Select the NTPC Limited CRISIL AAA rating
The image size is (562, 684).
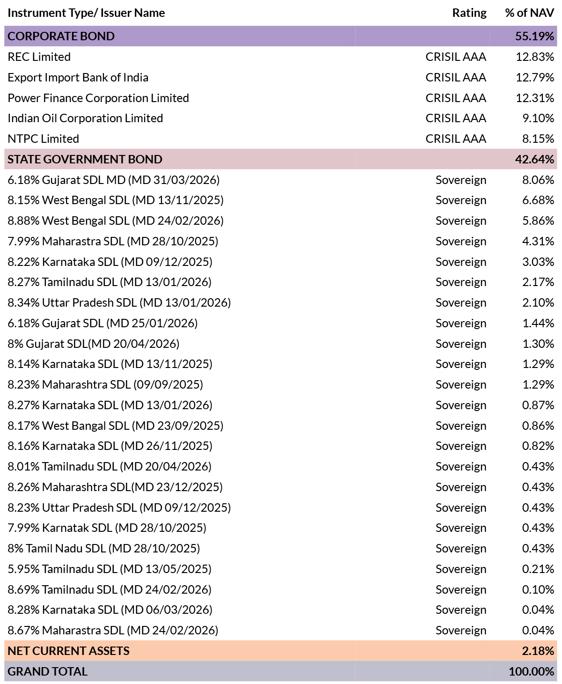tap(456, 139)
